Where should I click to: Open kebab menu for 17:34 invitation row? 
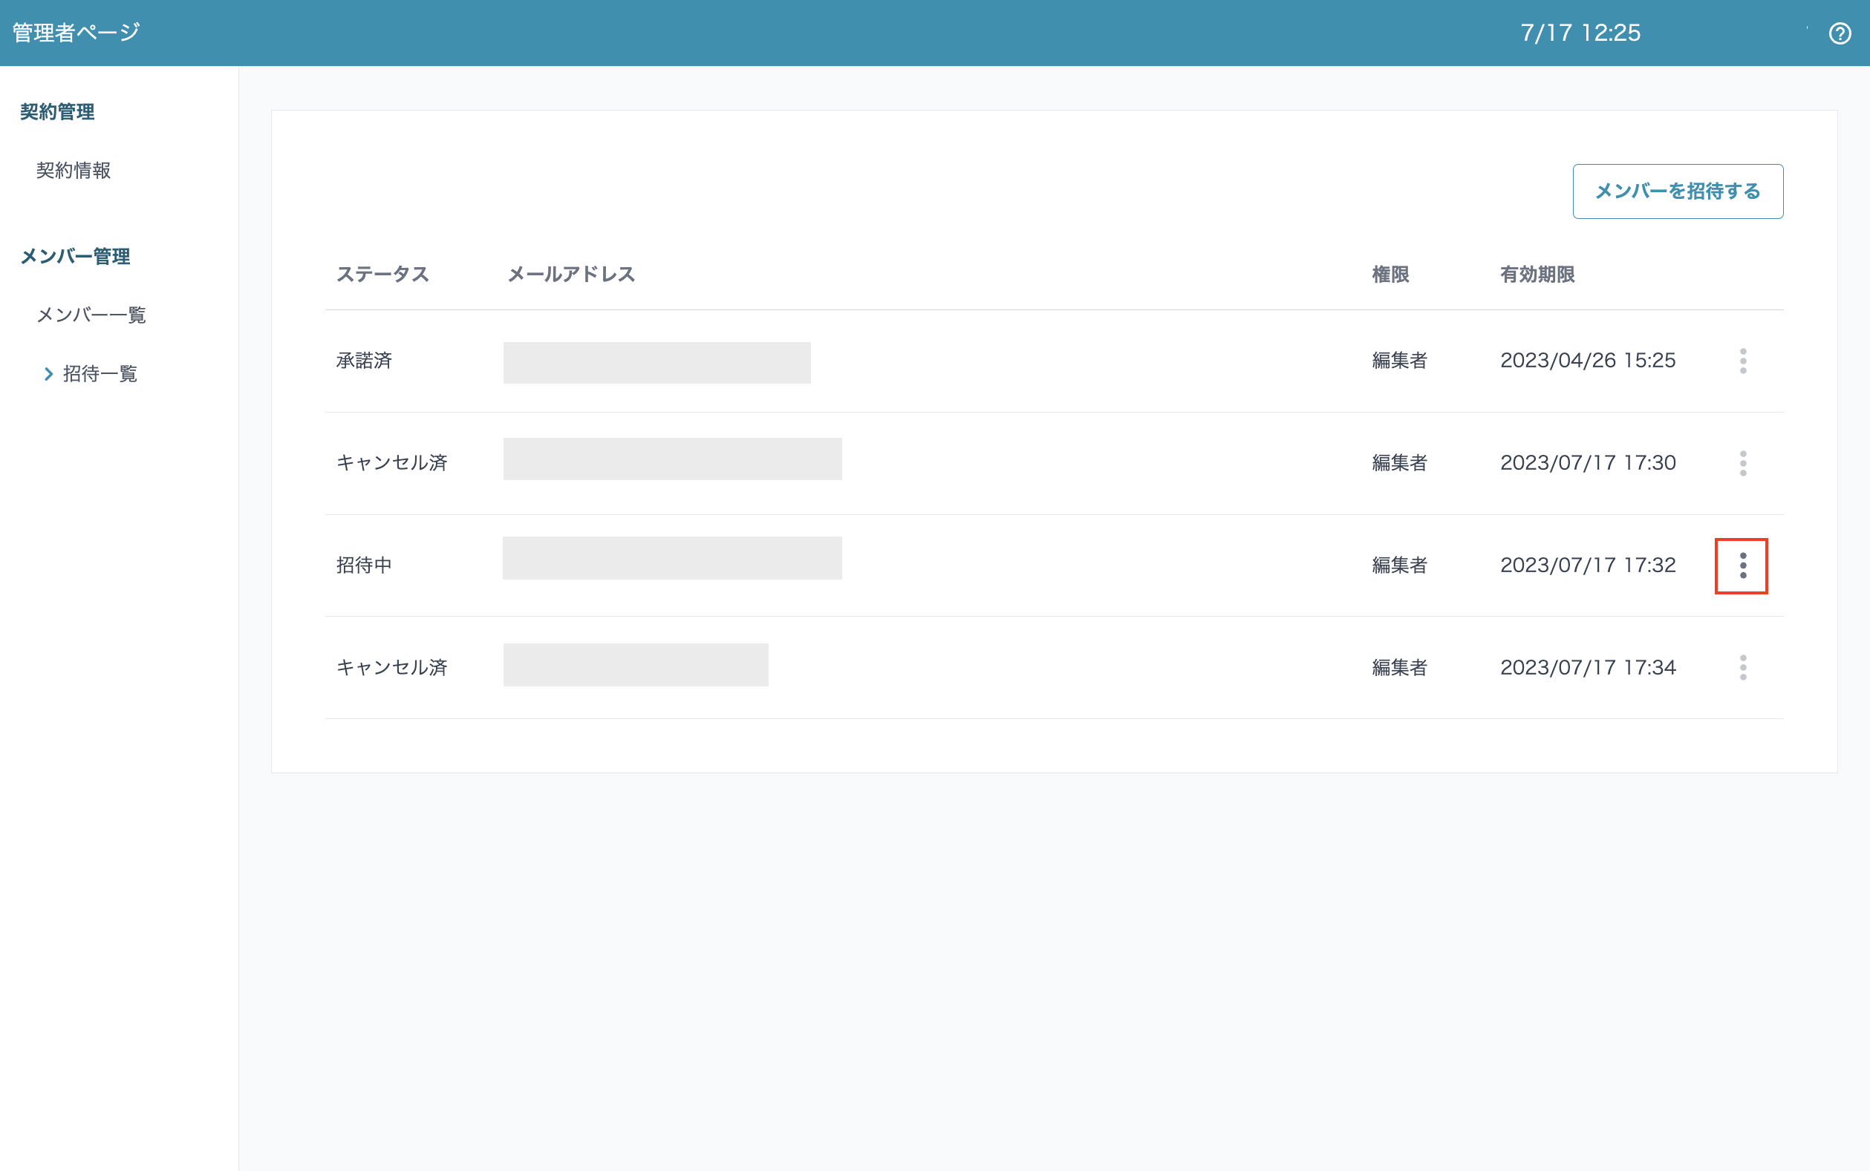click(1742, 668)
